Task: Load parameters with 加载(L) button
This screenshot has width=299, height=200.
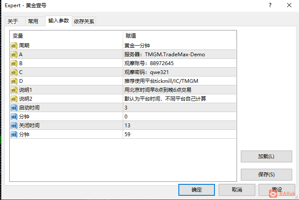Action: [x=266, y=156]
